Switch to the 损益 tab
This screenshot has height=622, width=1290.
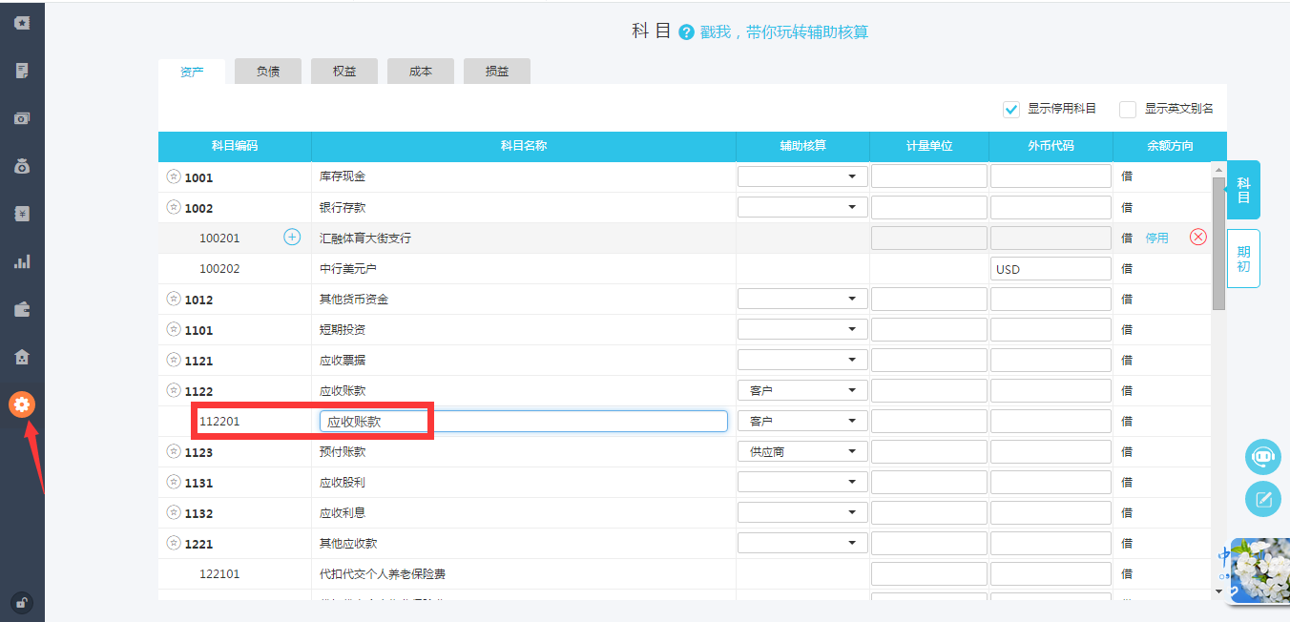pos(497,72)
